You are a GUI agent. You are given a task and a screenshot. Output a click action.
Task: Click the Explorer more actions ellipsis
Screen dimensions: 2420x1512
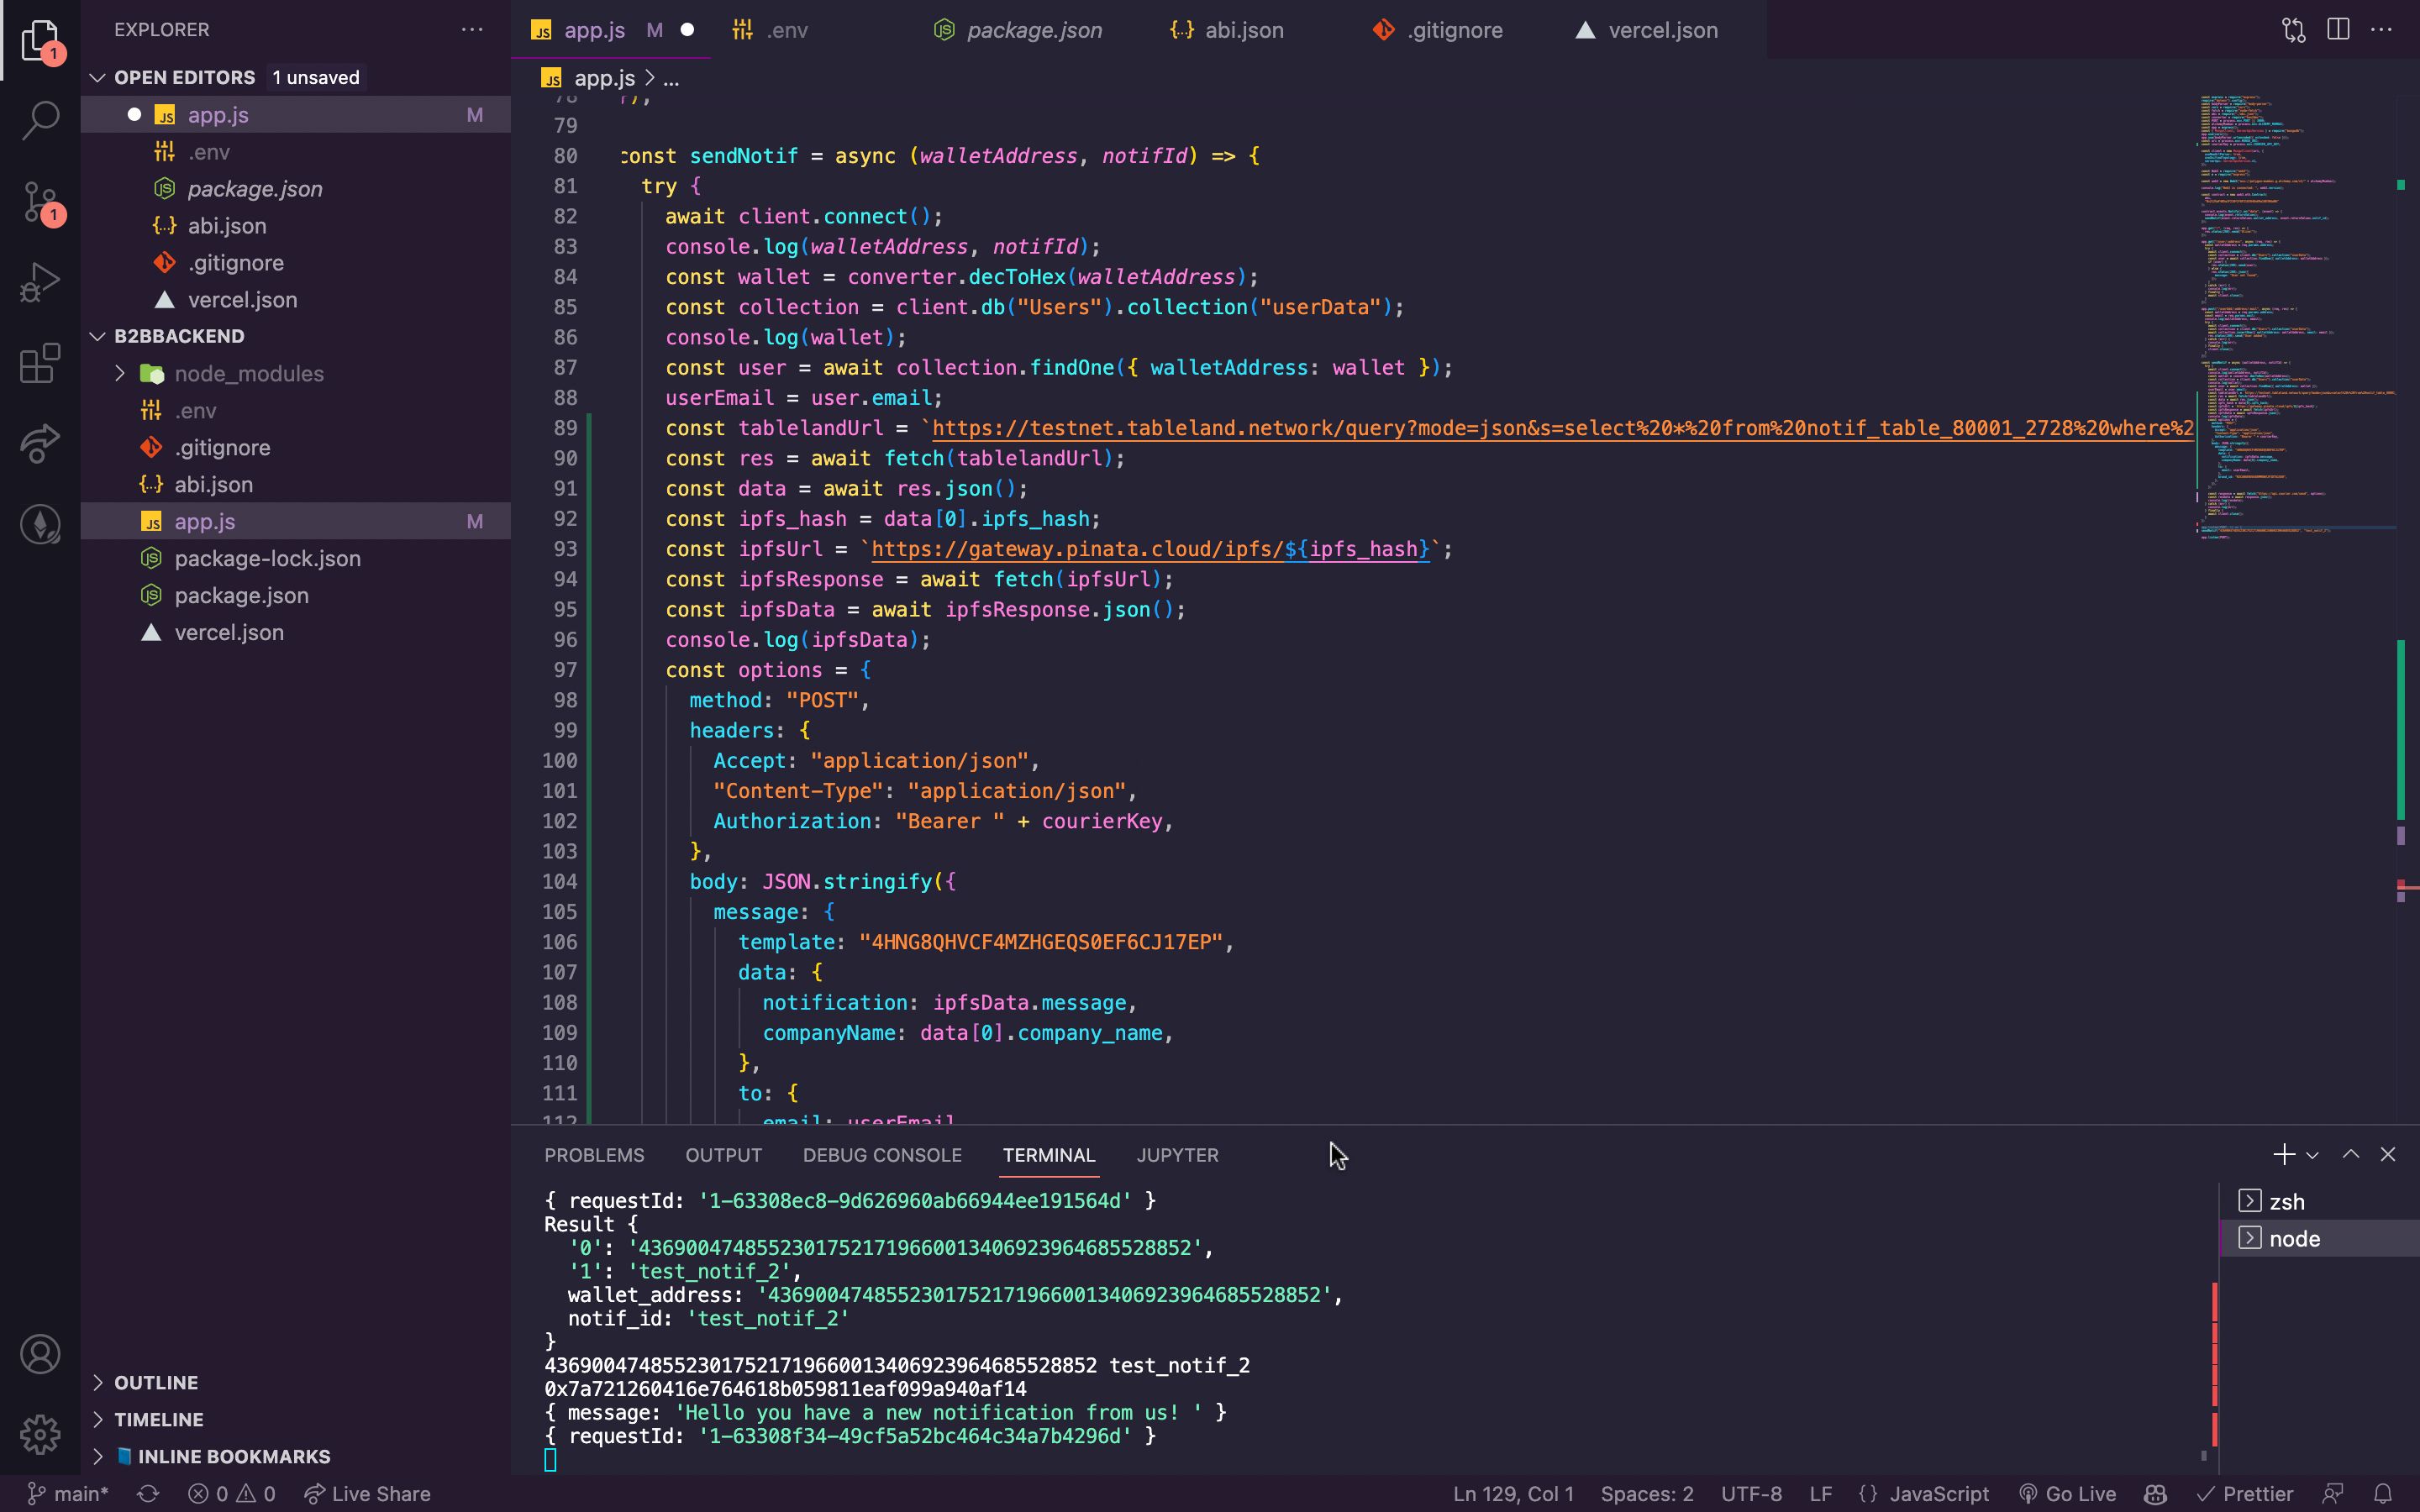(472, 30)
